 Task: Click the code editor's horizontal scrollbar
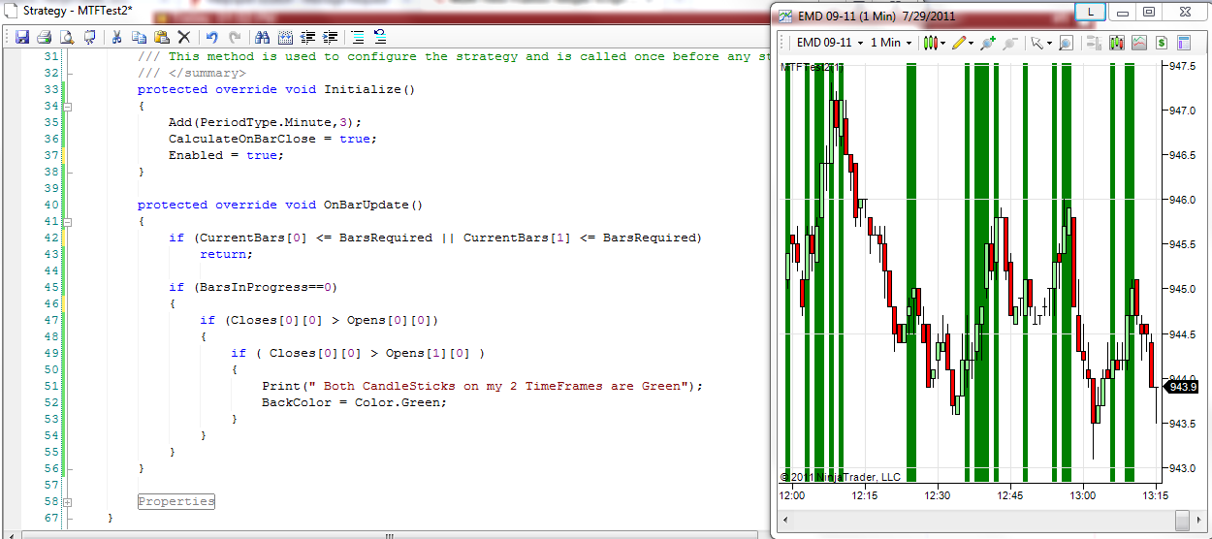pyautogui.click(x=388, y=534)
